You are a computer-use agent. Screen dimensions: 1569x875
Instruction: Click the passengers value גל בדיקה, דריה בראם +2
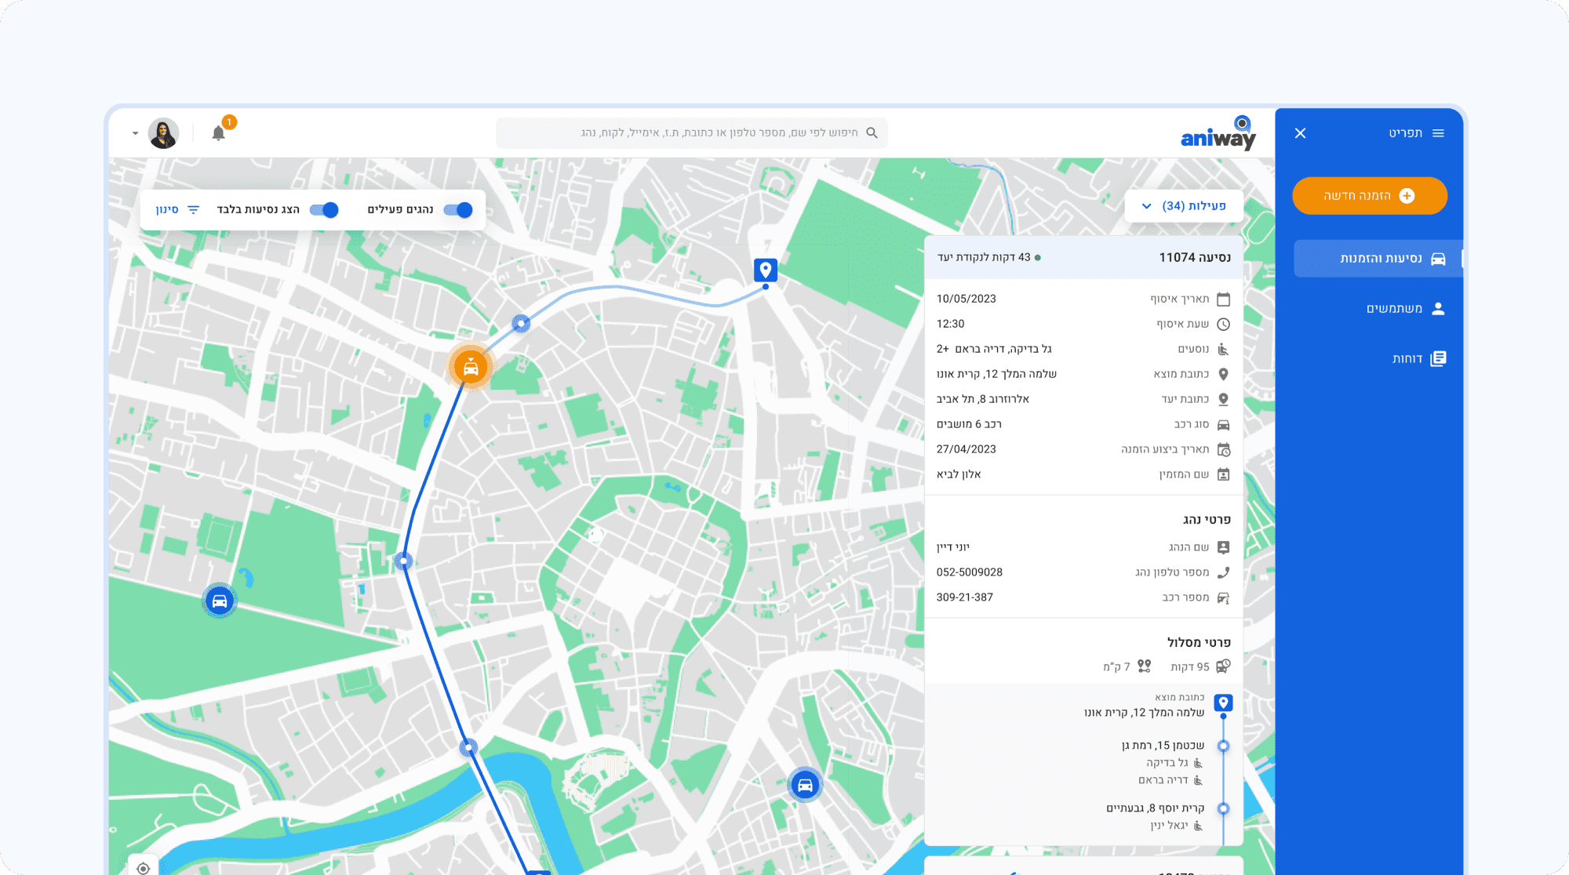tap(994, 349)
